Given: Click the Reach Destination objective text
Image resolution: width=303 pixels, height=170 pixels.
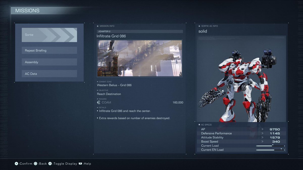Looking at the screenshot, I should pyautogui.click(x=109, y=94).
